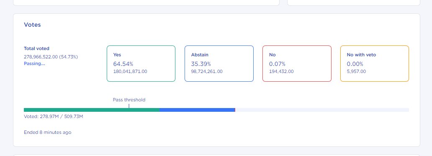
Task: Click the 98,724,261.00 Abstain amount
Action: (x=207, y=71)
